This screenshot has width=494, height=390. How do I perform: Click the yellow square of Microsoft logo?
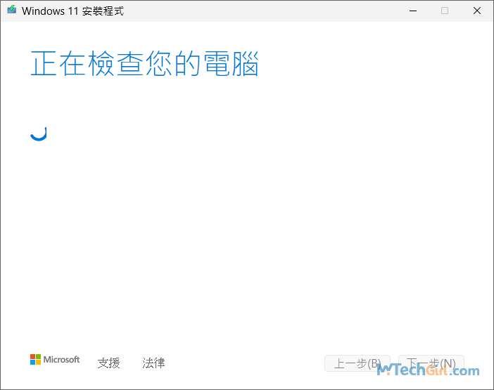[x=38, y=363]
